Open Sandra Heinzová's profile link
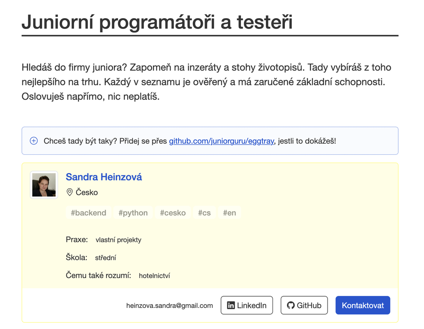Image resolution: width=424 pixels, height=329 pixels. coord(104,177)
